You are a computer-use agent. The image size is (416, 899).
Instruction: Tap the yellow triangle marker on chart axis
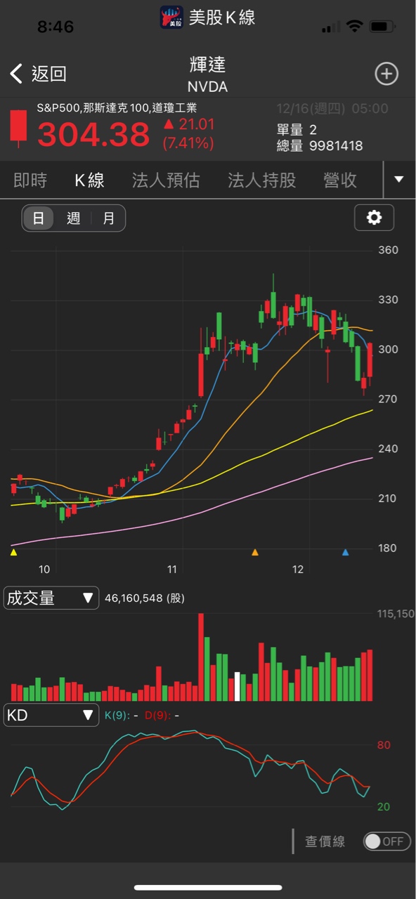(13, 553)
